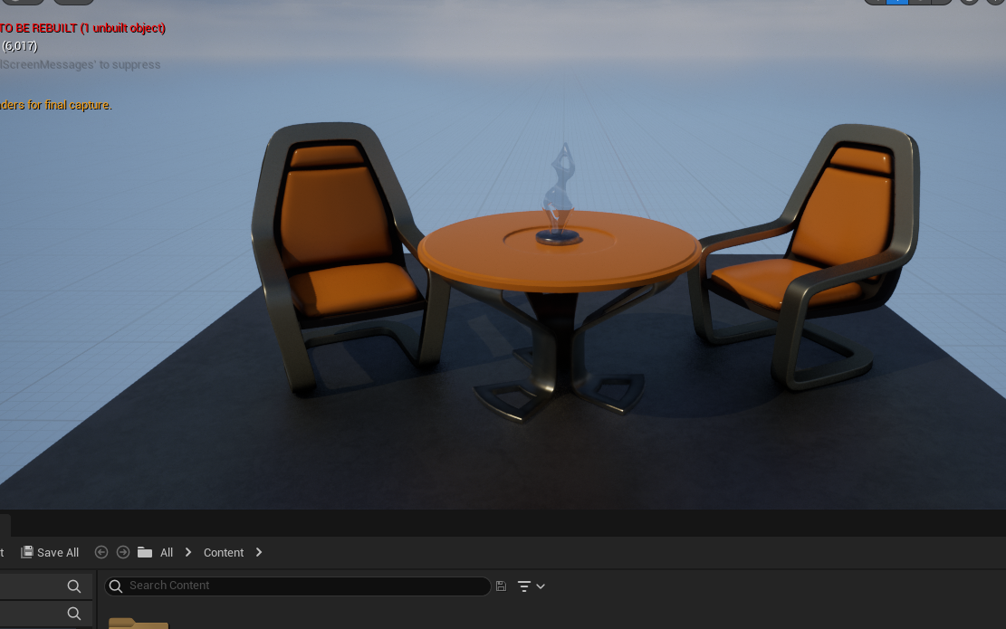Viewport: 1006px width, 629px height.
Task: Click the topmost search icon in the left panel
Action: coord(74,586)
